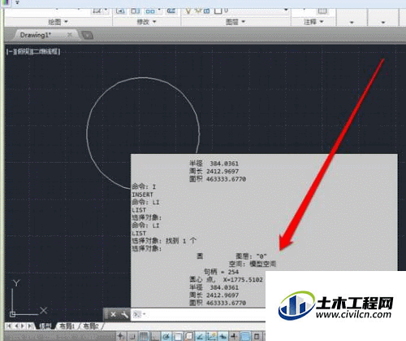Click text "X=1775.5102" in history

(x=243, y=280)
